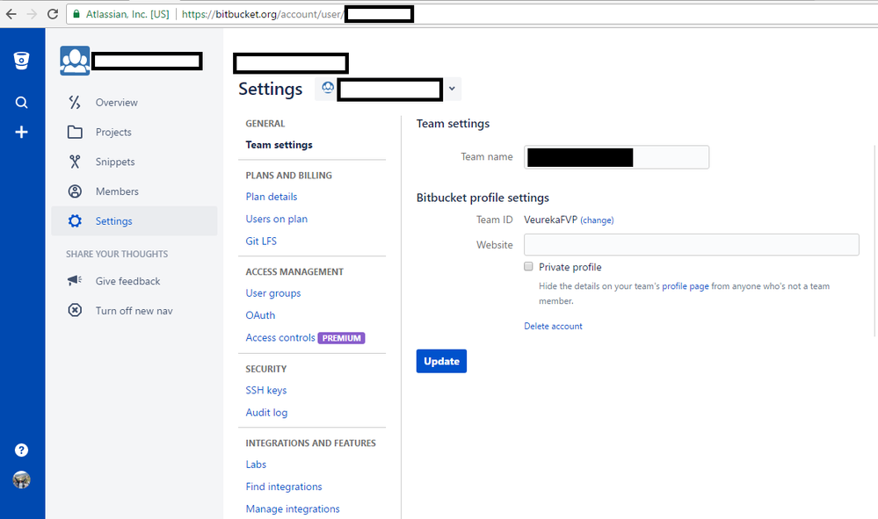
Task: Focus the Team name input field
Action: coord(616,157)
